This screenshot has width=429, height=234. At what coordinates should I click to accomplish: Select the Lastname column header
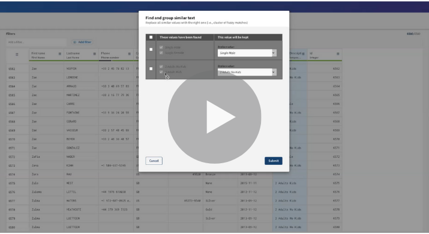pos(81,55)
